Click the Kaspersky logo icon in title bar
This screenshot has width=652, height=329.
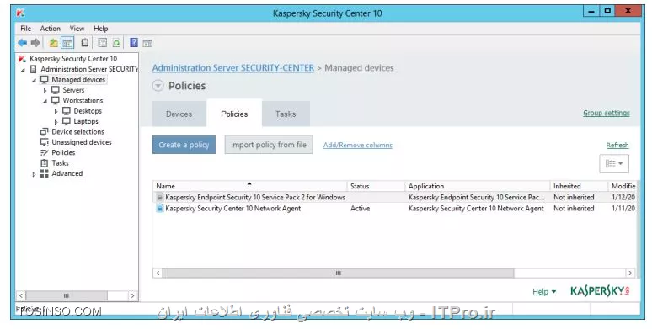[20, 13]
